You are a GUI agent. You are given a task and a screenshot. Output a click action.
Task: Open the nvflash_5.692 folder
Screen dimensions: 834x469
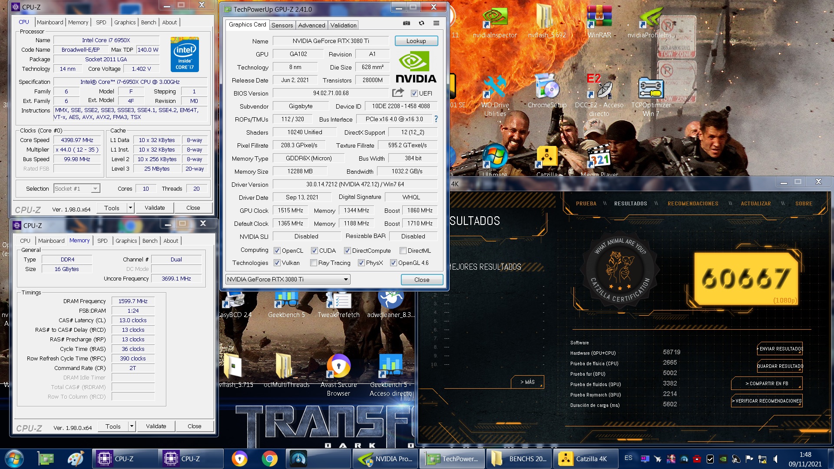coord(547,22)
